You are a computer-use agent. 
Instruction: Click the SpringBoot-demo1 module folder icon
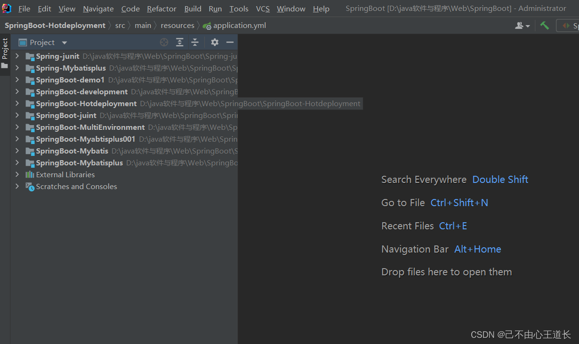[x=30, y=80]
